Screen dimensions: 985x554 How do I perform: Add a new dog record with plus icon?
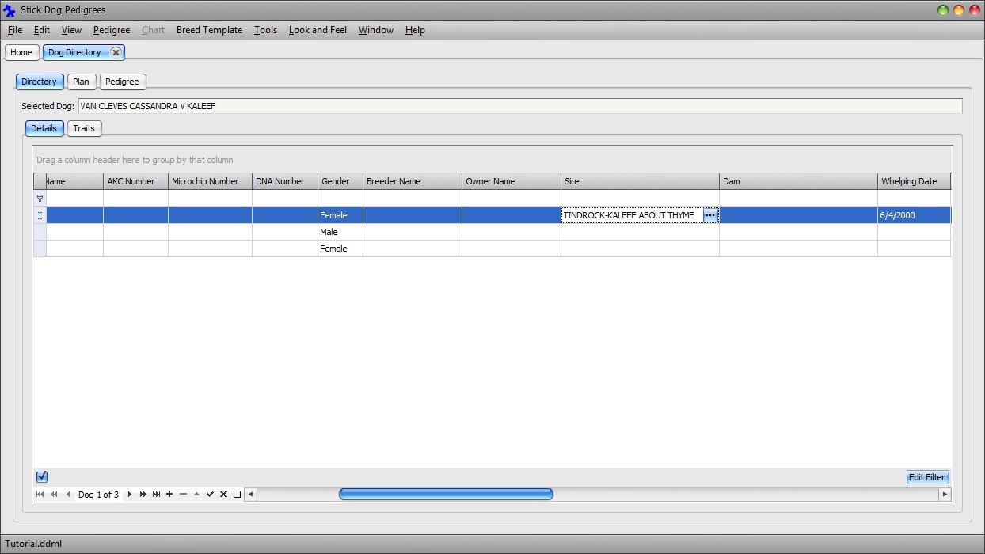click(x=169, y=495)
